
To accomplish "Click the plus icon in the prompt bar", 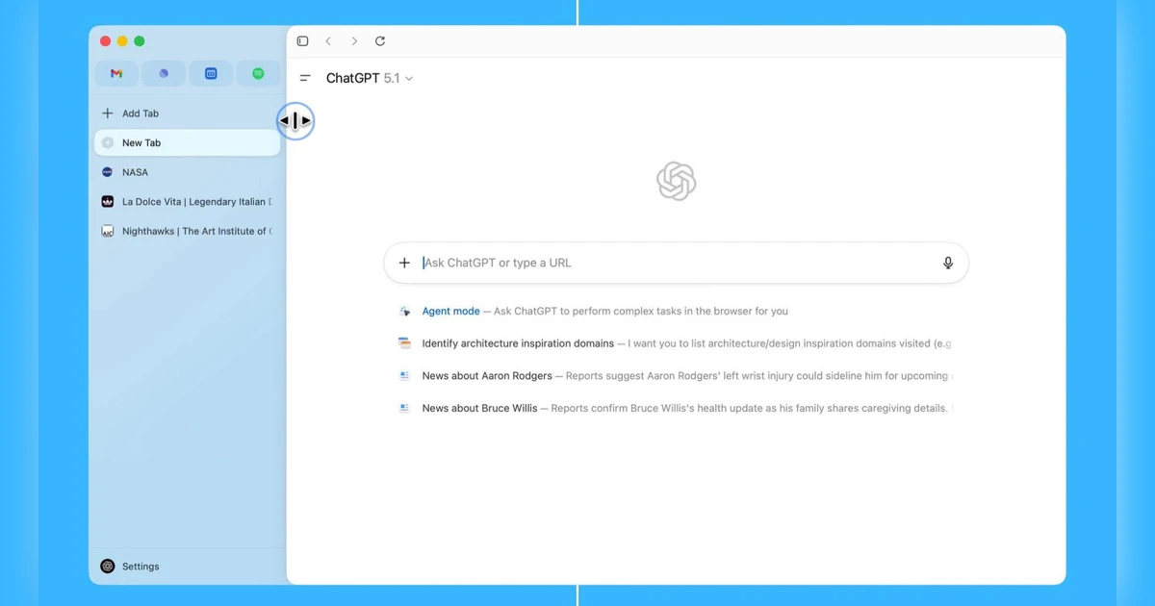I will tap(404, 262).
